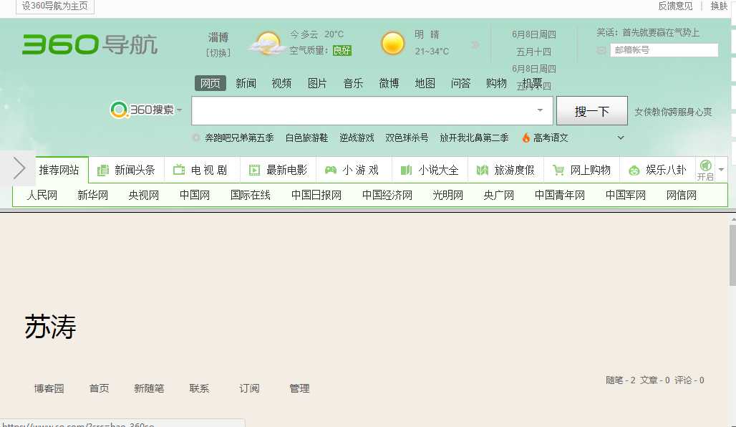Click the 切换 city link
Image resolution: width=736 pixels, height=427 pixels.
(218, 52)
